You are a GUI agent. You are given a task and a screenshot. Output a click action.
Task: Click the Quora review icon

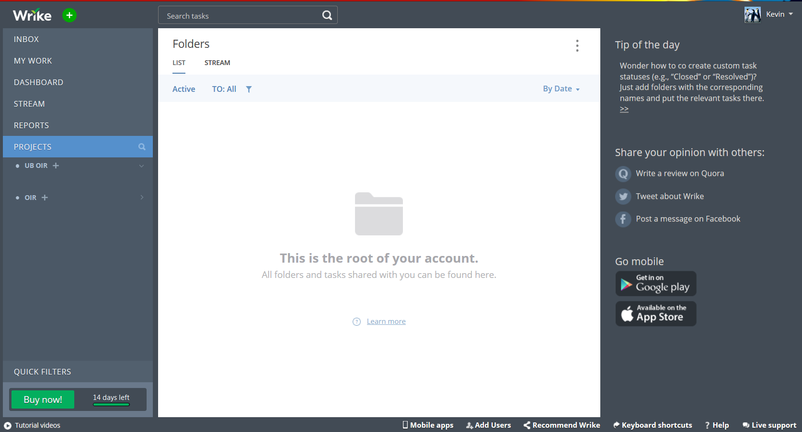623,174
